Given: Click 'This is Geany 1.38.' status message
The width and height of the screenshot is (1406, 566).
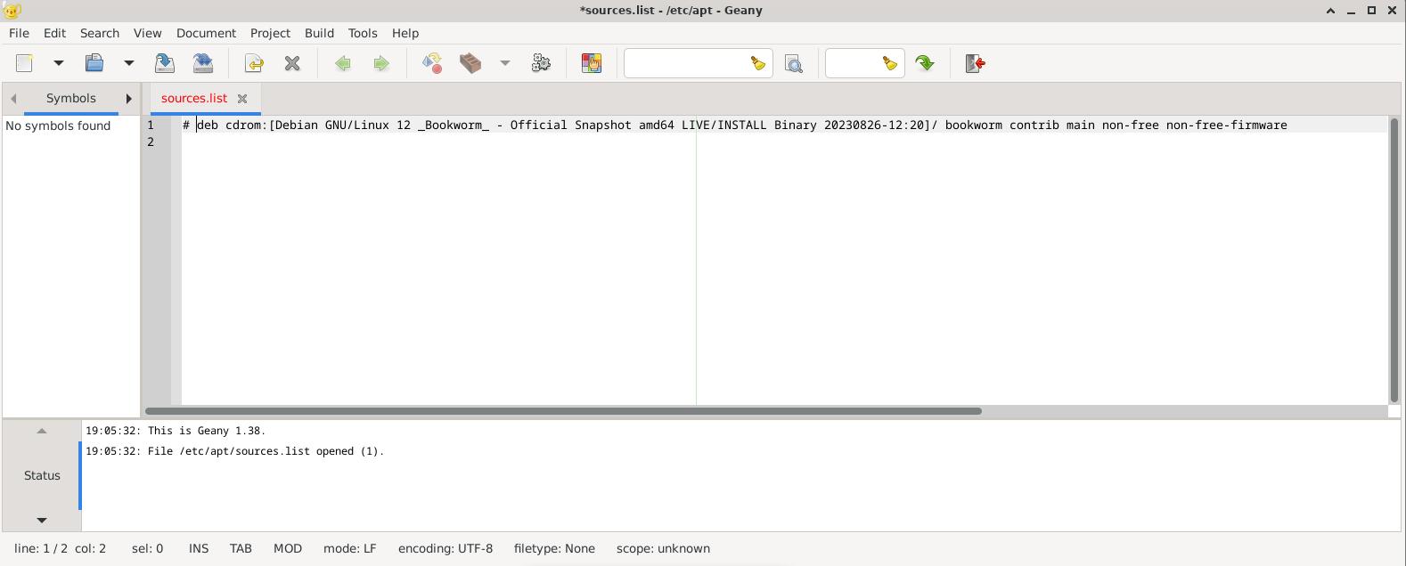Looking at the screenshot, I should pyautogui.click(x=207, y=431).
